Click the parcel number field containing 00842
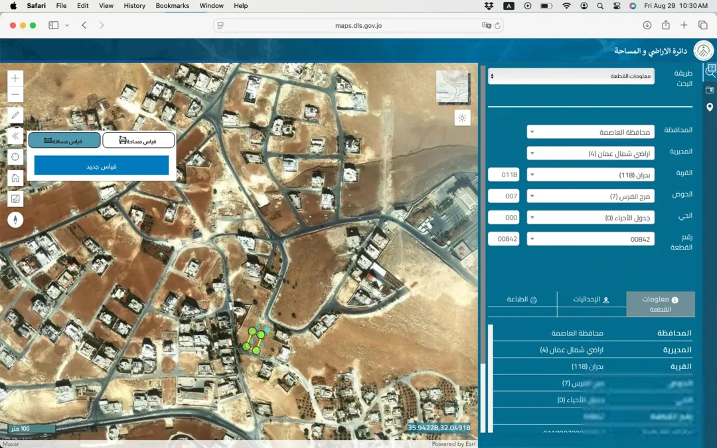This screenshot has height=448, width=717. 503,239
